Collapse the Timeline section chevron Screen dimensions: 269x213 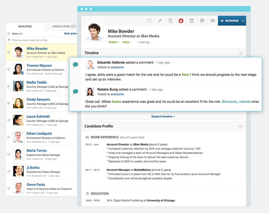240,53
